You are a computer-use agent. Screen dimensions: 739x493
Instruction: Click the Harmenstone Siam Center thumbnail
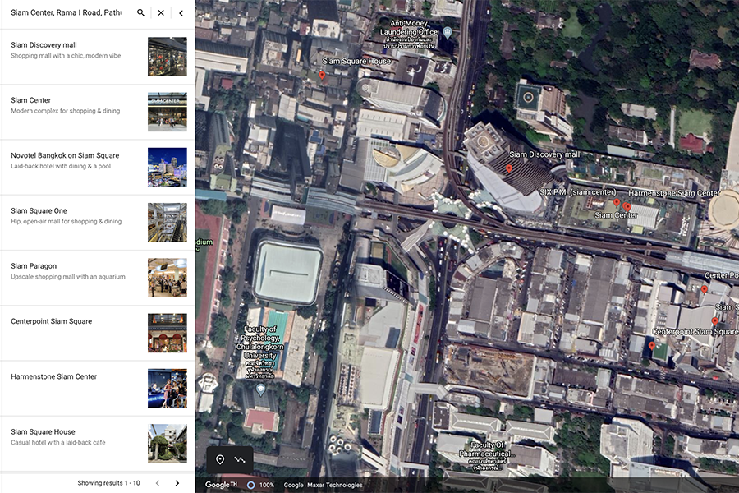[x=167, y=388]
